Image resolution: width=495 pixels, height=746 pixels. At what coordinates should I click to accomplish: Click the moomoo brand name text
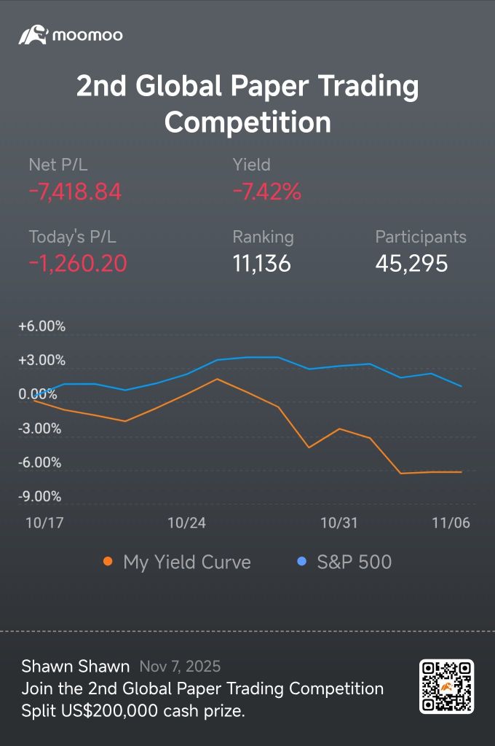tap(87, 35)
